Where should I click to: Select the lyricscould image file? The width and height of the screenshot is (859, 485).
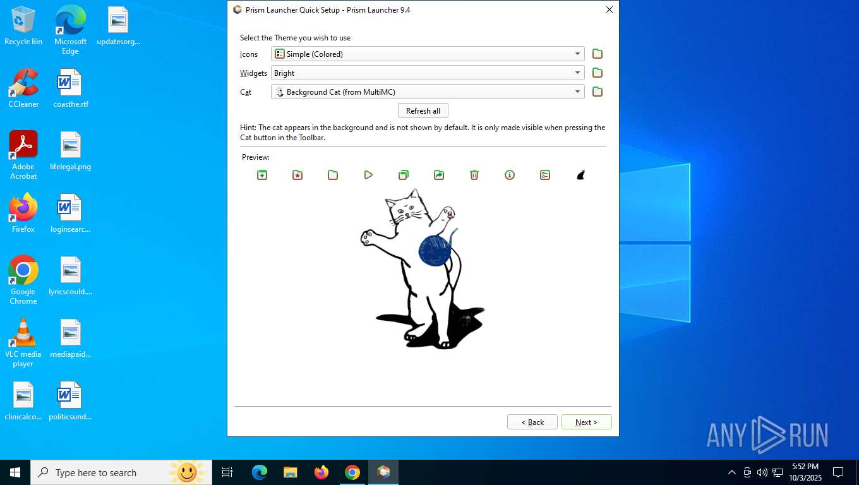(x=70, y=276)
